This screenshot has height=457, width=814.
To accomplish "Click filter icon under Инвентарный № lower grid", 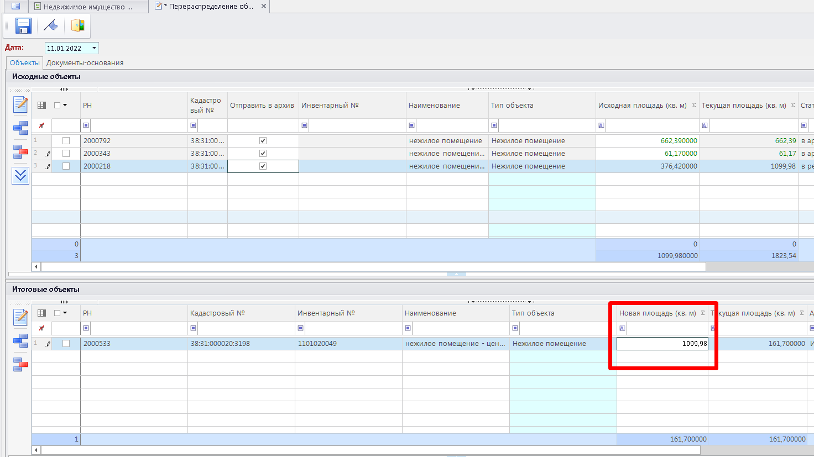I will pyautogui.click(x=300, y=328).
